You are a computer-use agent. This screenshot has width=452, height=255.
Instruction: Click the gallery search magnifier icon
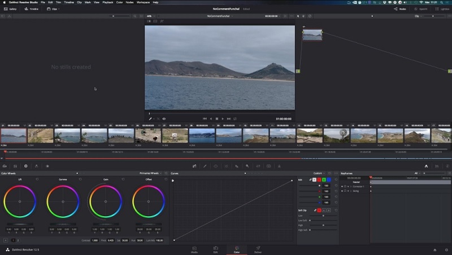(x=134, y=16)
